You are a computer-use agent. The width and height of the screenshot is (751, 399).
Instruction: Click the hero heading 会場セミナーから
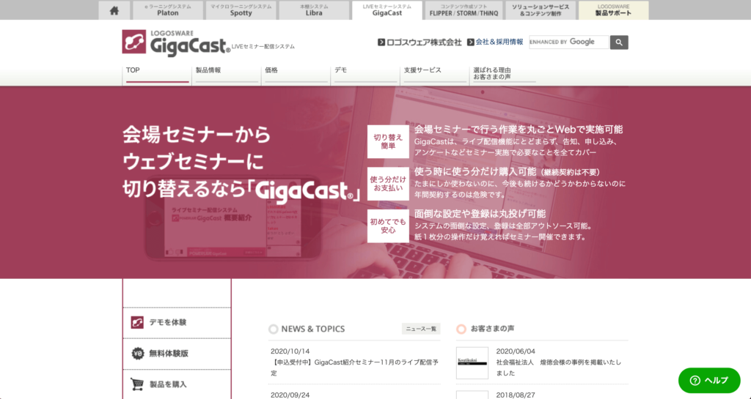coord(197,135)
